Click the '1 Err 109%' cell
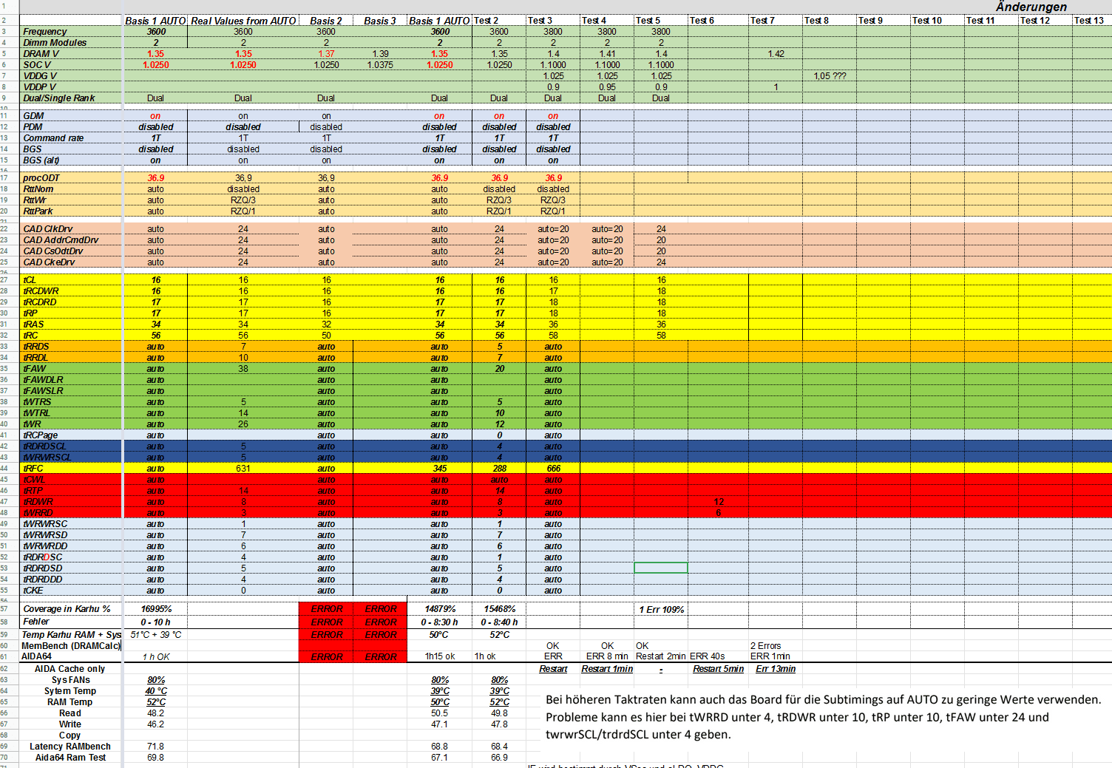 pyautogui.click(x=662, y=610)
